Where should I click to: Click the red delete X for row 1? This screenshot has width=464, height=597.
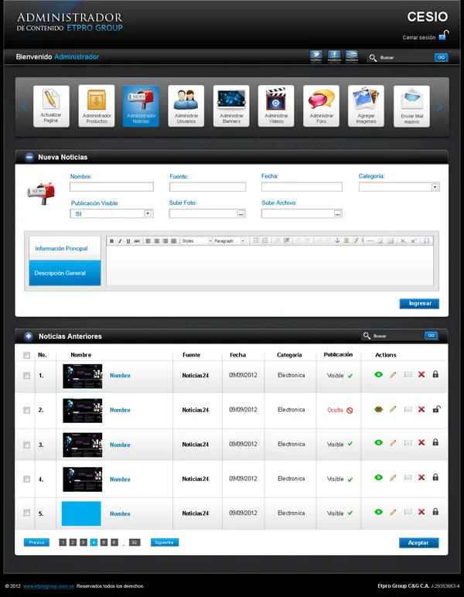(421, 374)
